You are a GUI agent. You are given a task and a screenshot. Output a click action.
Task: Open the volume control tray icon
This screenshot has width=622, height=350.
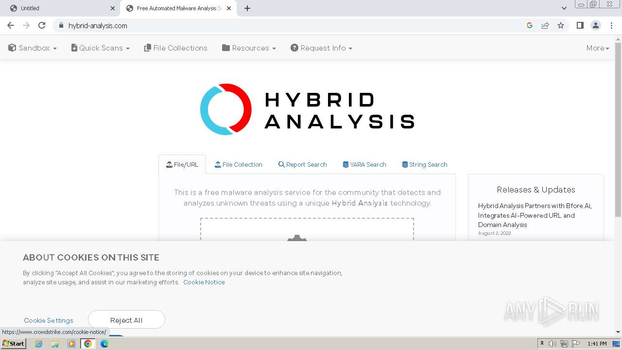tap(553, 344)
